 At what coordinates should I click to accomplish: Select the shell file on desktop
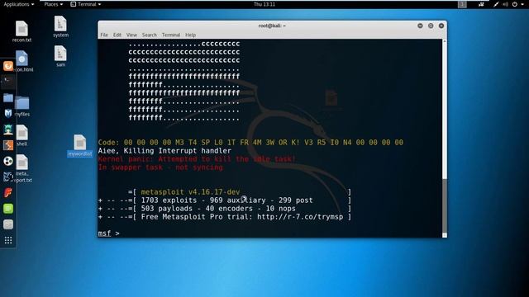(22, 135)
